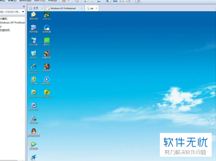
Task: Launch the ACDSee5 shortcut
Action: click(47, 16)
